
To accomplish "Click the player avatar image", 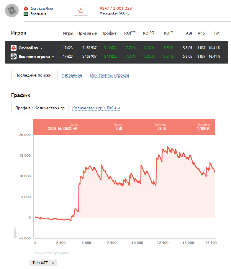I will 12,11.
